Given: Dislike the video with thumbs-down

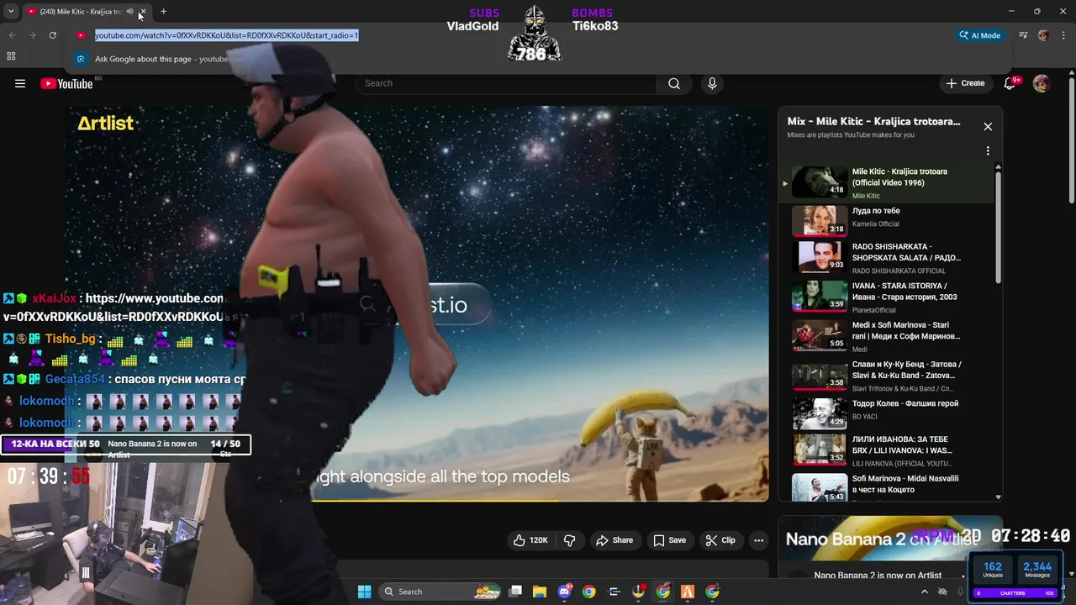Looking at the screenshot, I should (x=569, y=540).
